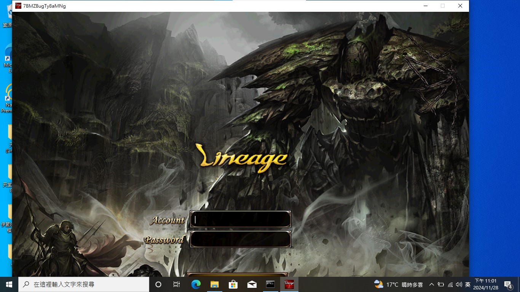This screenshot has height=292, width=520.
Task: Open the clock showing 下午 11:01
Action: (x=486, y=284)
